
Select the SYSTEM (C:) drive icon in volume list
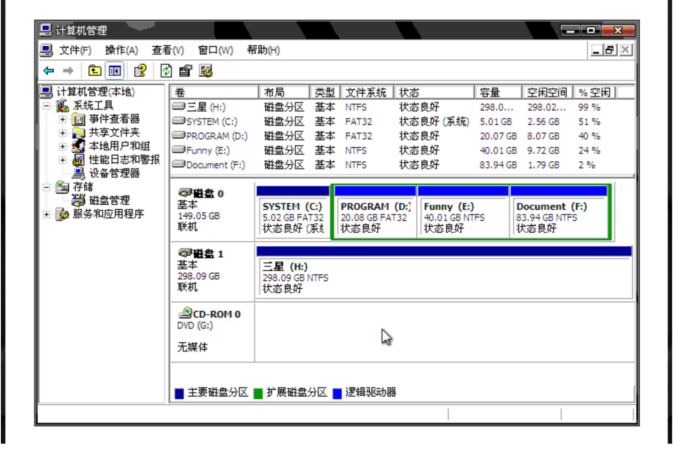click(x=179, y=121)
